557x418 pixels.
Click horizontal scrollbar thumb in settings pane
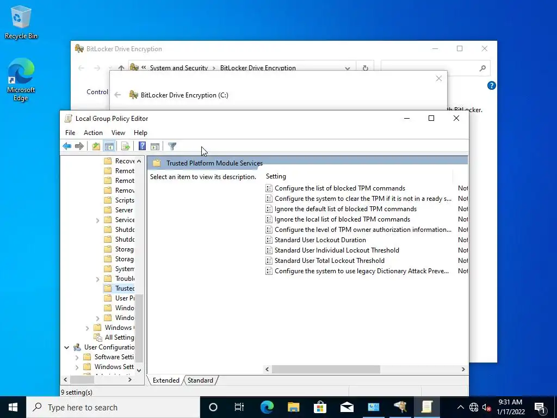pos(326,370)
